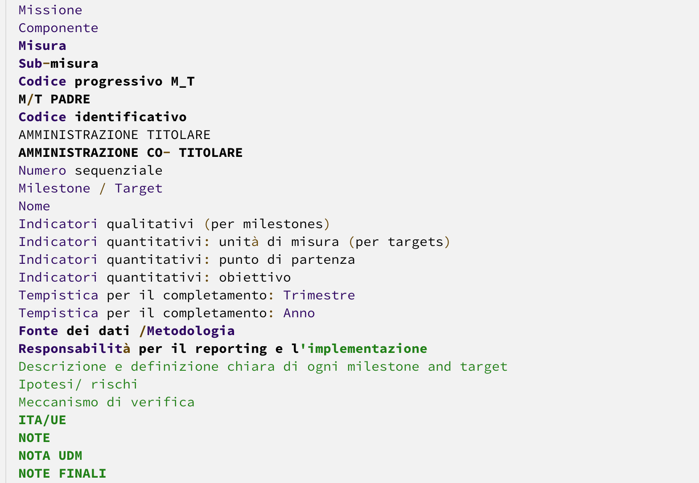Click 'AMMINISTRAZIONE TITOLARE' line

(x=115, y=135)
